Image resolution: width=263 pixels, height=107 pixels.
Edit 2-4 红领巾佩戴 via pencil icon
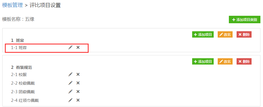point(71,100)
